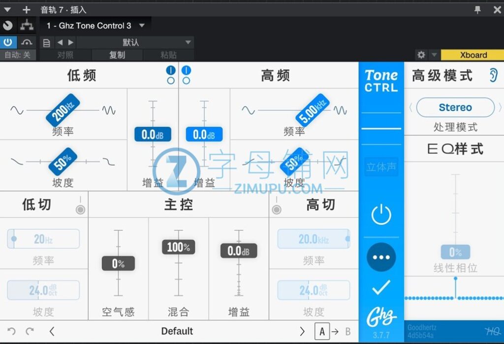Click the 复制 copy menu item
The height and width of the screenshot is (344, 504).
point(117,55)
